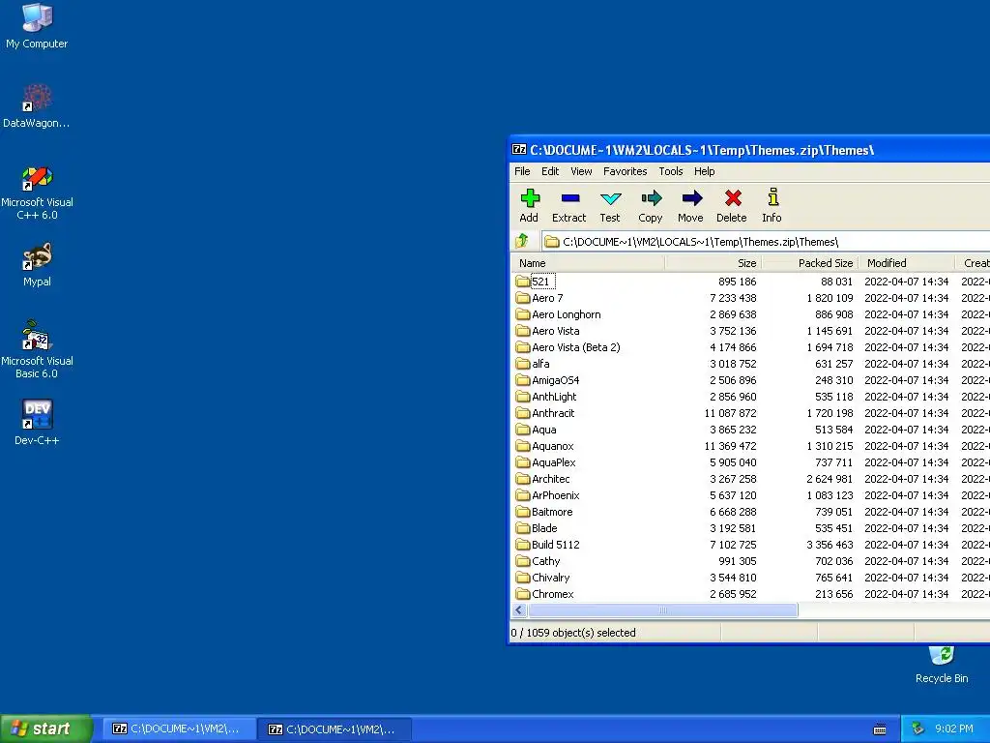The image size is (990, 743).
Task: Open the Favorites menu
Action: coord(626,171)
